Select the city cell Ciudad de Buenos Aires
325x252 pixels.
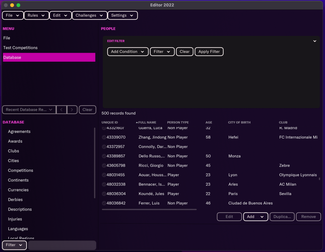point(250,203)
